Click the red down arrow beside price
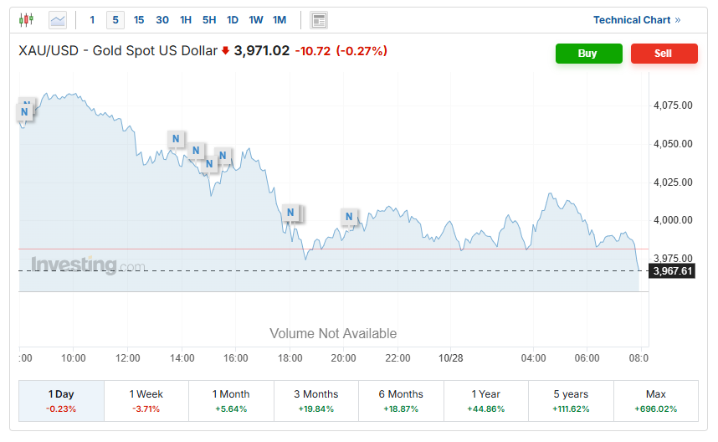Image resolution: width=718 pixels, height=442 pixels. tap(225, 51)
